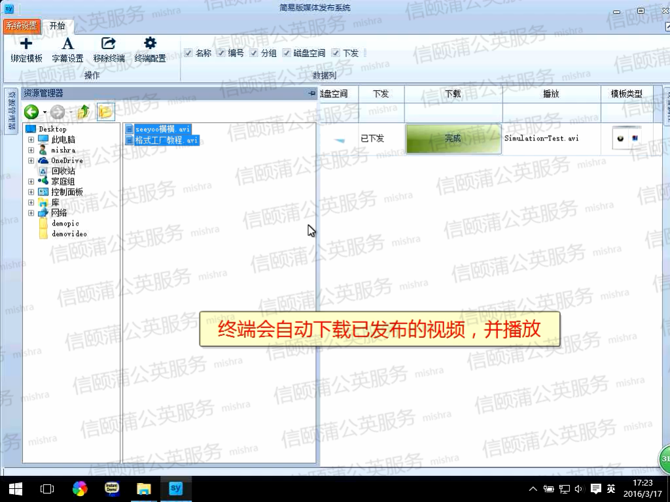Toggle the folder view icon in 资源管理器
Screen dimensions: 670x502
pyautogui.click(x=105, y=112)
